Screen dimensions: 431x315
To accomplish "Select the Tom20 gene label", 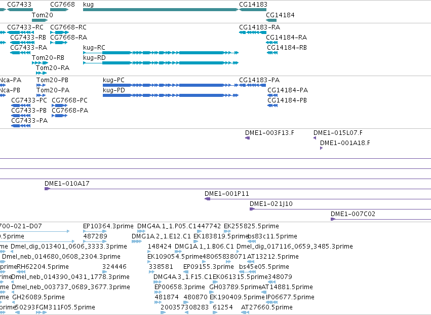I will [x=43, y=15].
